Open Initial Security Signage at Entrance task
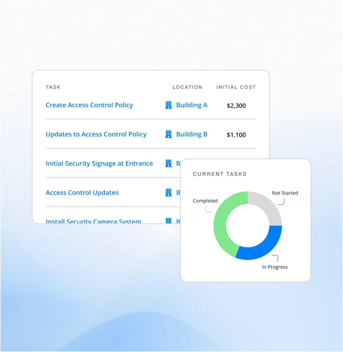The image size is (343, 352). pos(99,163)
